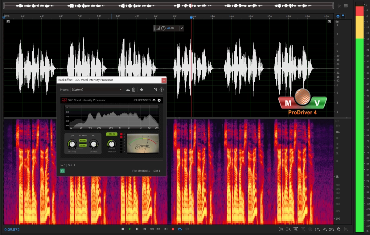
Task: Click the playhead marker at 9.9 seconds
Action: (x=191, y=18)
